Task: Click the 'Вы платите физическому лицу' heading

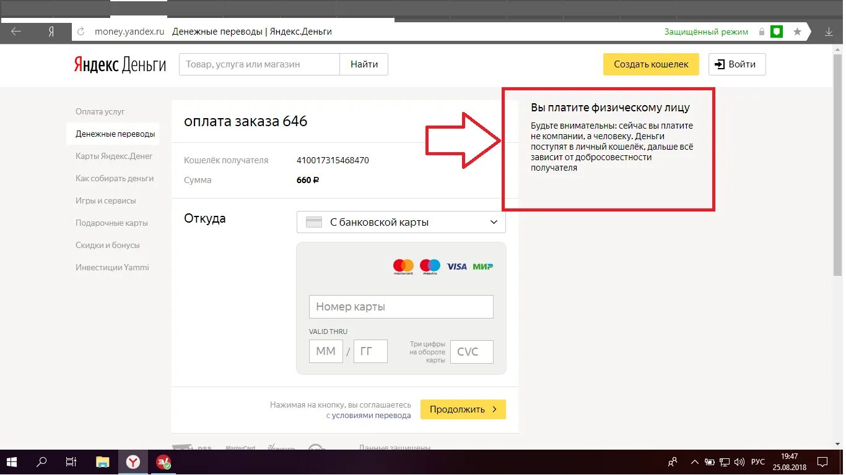Action: coord(610,108)
